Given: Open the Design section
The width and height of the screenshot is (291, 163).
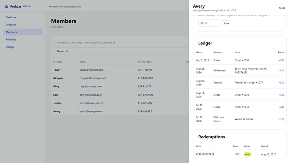Looking at the screenshot, I should 10,47.
